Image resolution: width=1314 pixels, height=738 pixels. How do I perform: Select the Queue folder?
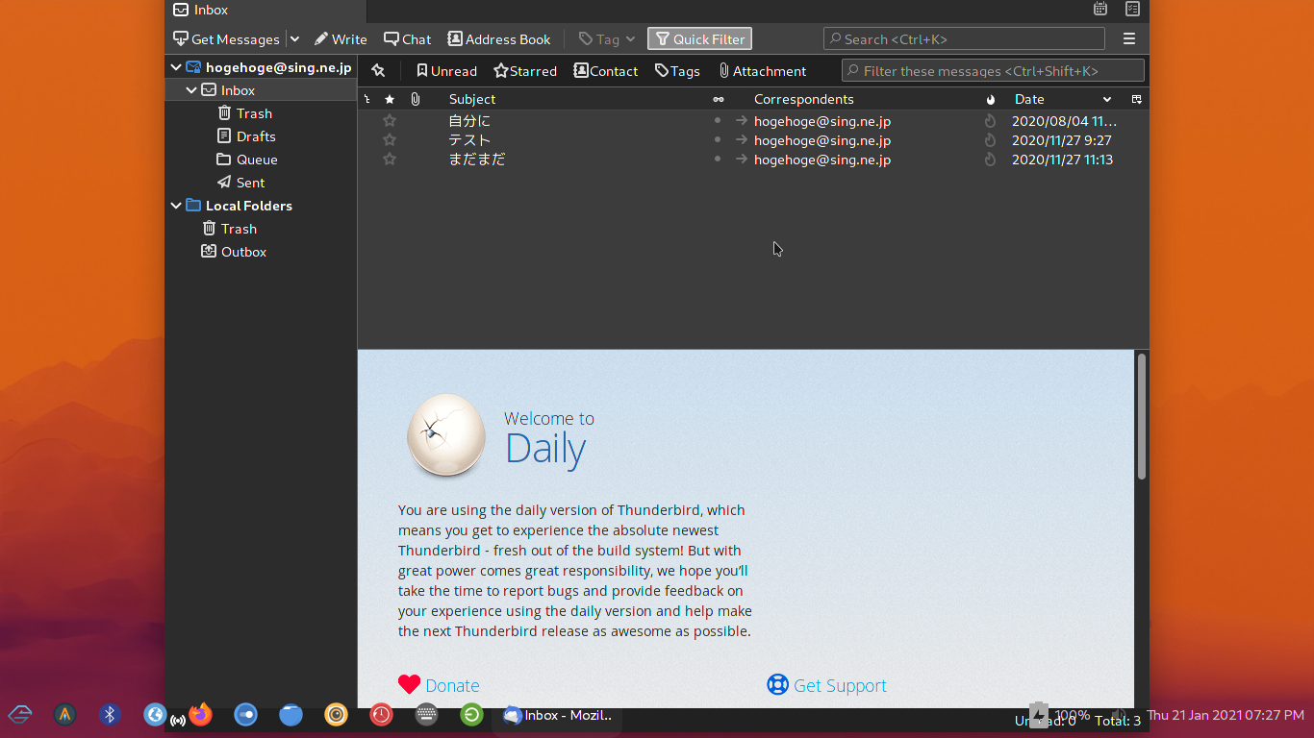257,160
